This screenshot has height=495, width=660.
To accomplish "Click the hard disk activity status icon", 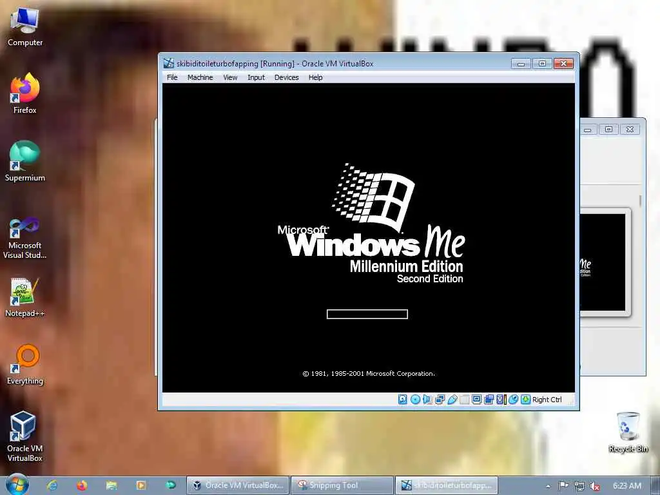I will pos(403,400).
